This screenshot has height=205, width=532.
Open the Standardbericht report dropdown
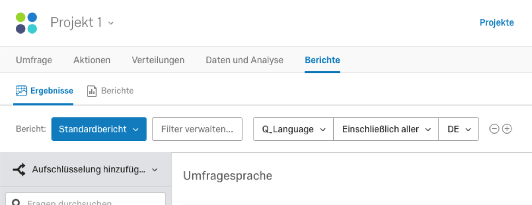(99, 129)
